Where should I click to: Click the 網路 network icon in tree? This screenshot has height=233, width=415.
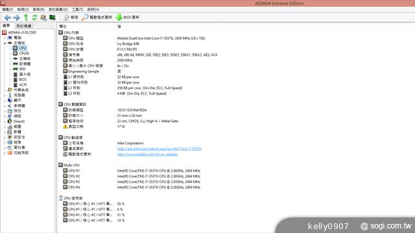click(x=10, y=116)
